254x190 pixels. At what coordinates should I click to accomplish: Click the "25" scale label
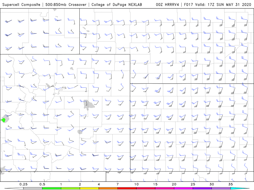click(193, 184)
